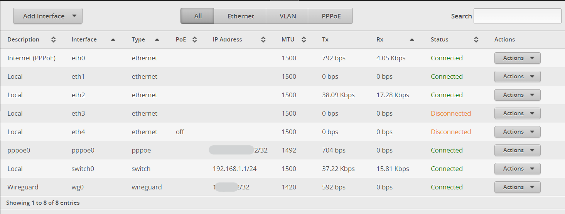Screen dimensions: 565x214
Task: Click Actions button for eth4
Action: point(517,132)
